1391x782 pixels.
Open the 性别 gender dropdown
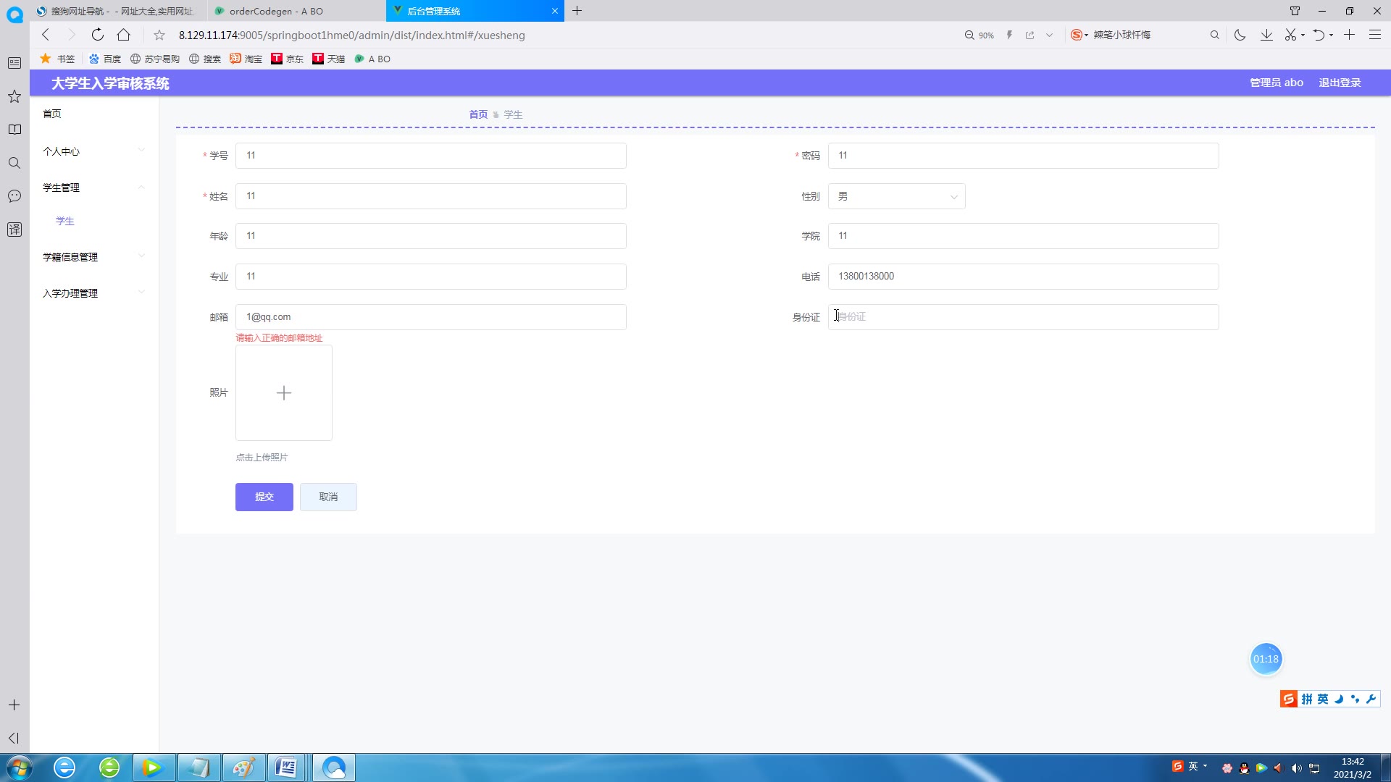click(896, 196)
